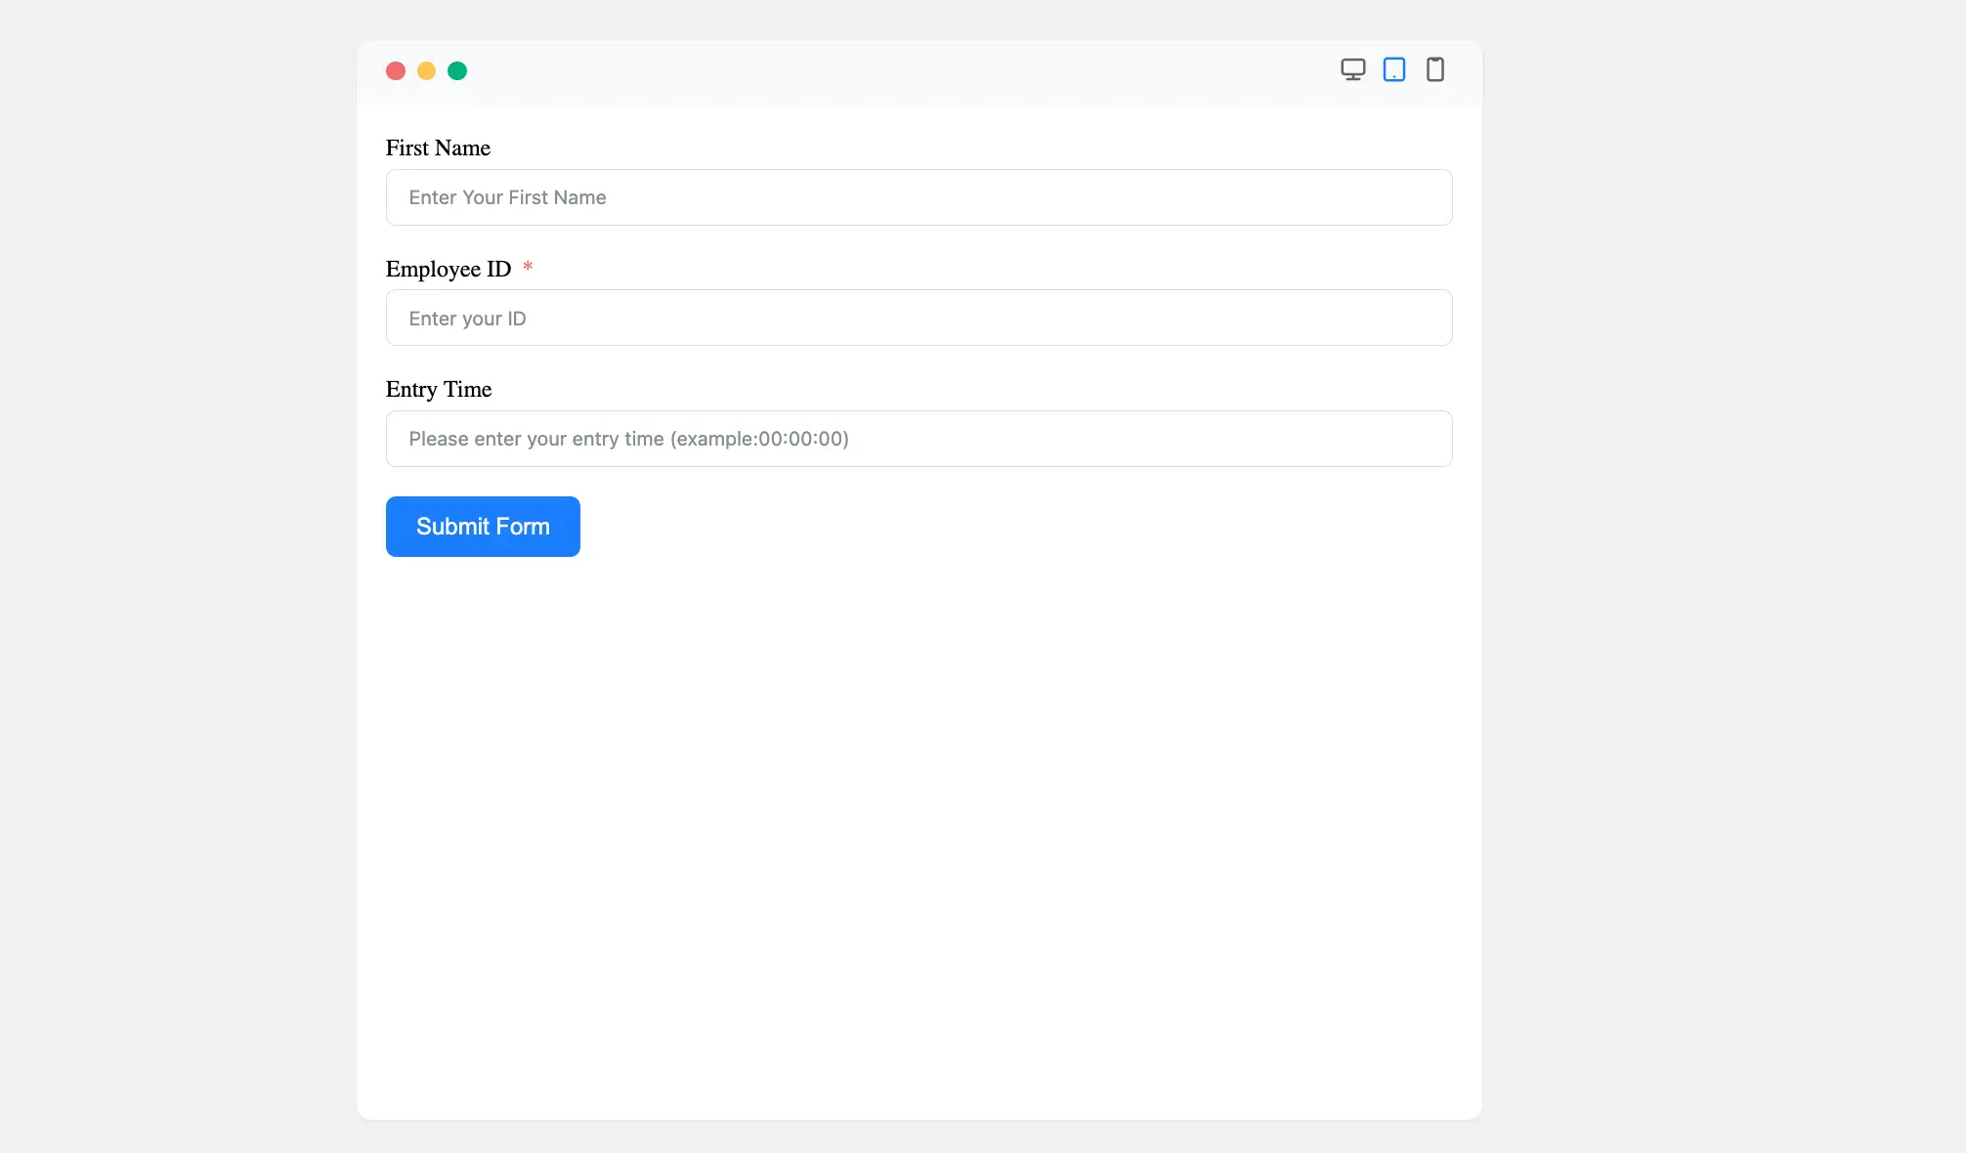
Task: Switch to the mobile phone preview icon
Action: 1434,69
